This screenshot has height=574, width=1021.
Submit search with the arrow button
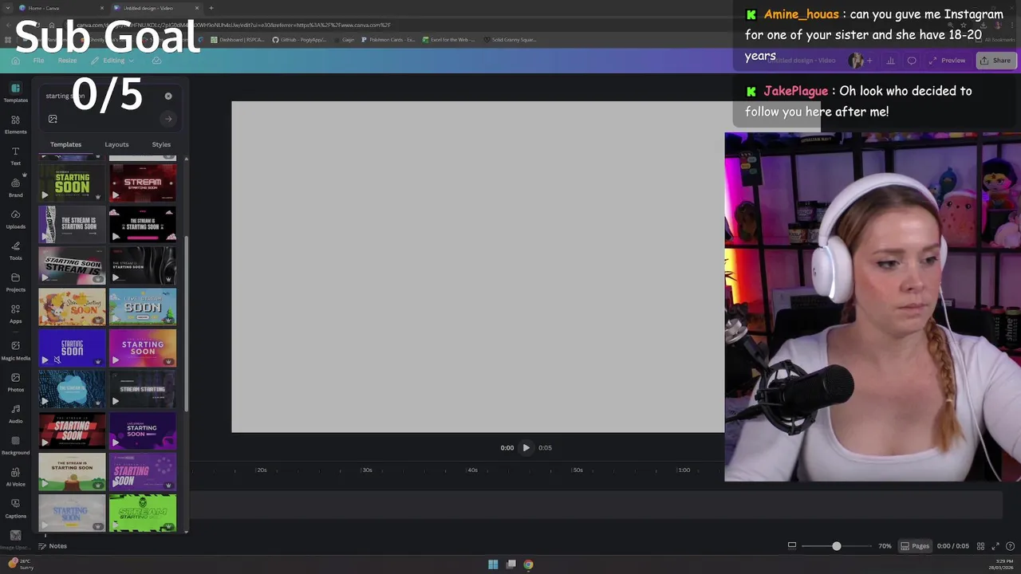pyautogui.click(x=168, y=119)
